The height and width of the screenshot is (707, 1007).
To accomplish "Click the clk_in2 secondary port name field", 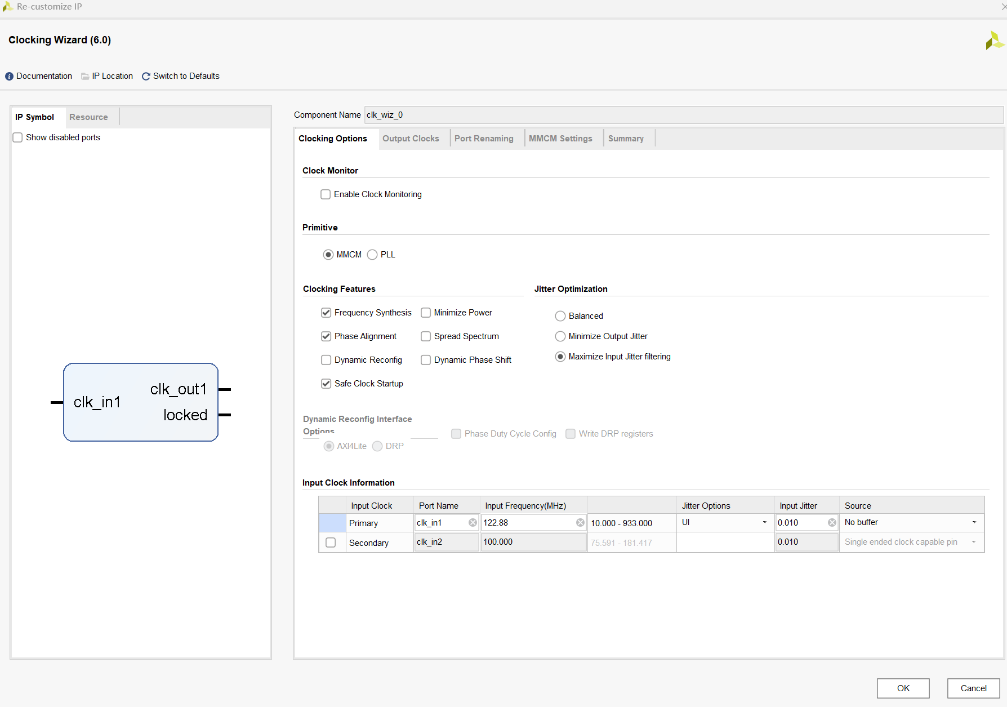I will 447,542.
